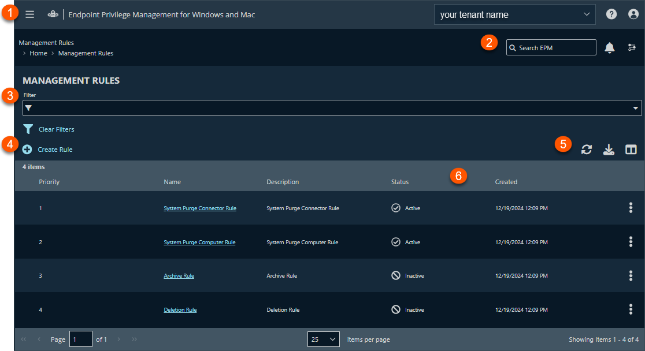The height and width of the screenshot is (351, 645).
Task: Open the user account profile icon
Action: pyautogui.click(x=633, y=14)
